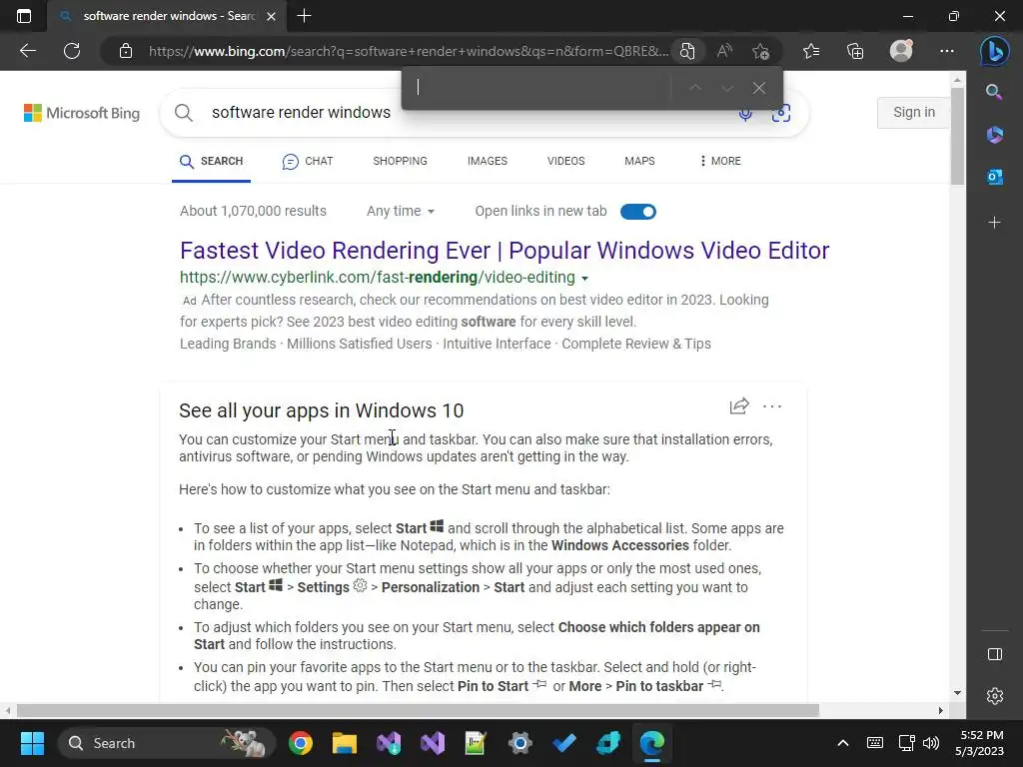Click the Bing magnifier search icon
The height and width of the screenshot is (767, 1023).
pyautogui.click(x=184, y=113)
